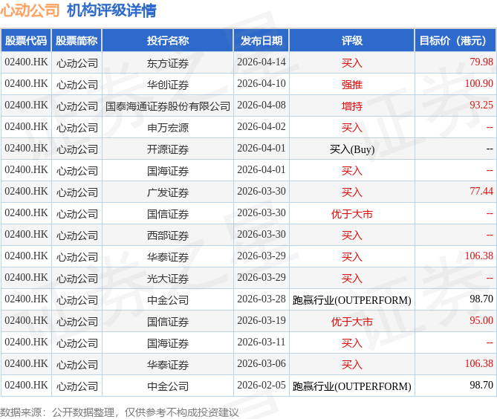Screen dimensions: 497x419
Task: Click the 增持 rating
Action: click(x=352, y=106)
